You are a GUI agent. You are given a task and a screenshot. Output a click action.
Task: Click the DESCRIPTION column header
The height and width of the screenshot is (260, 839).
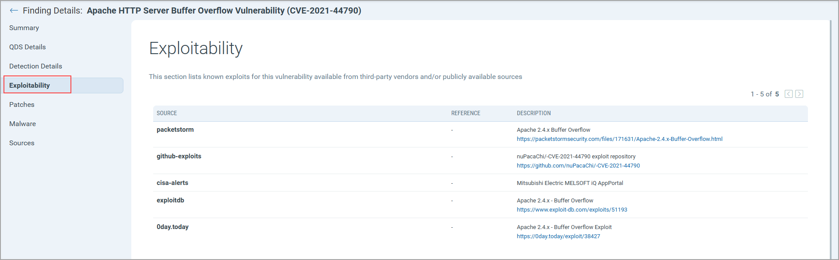click(x=534, y=113)
